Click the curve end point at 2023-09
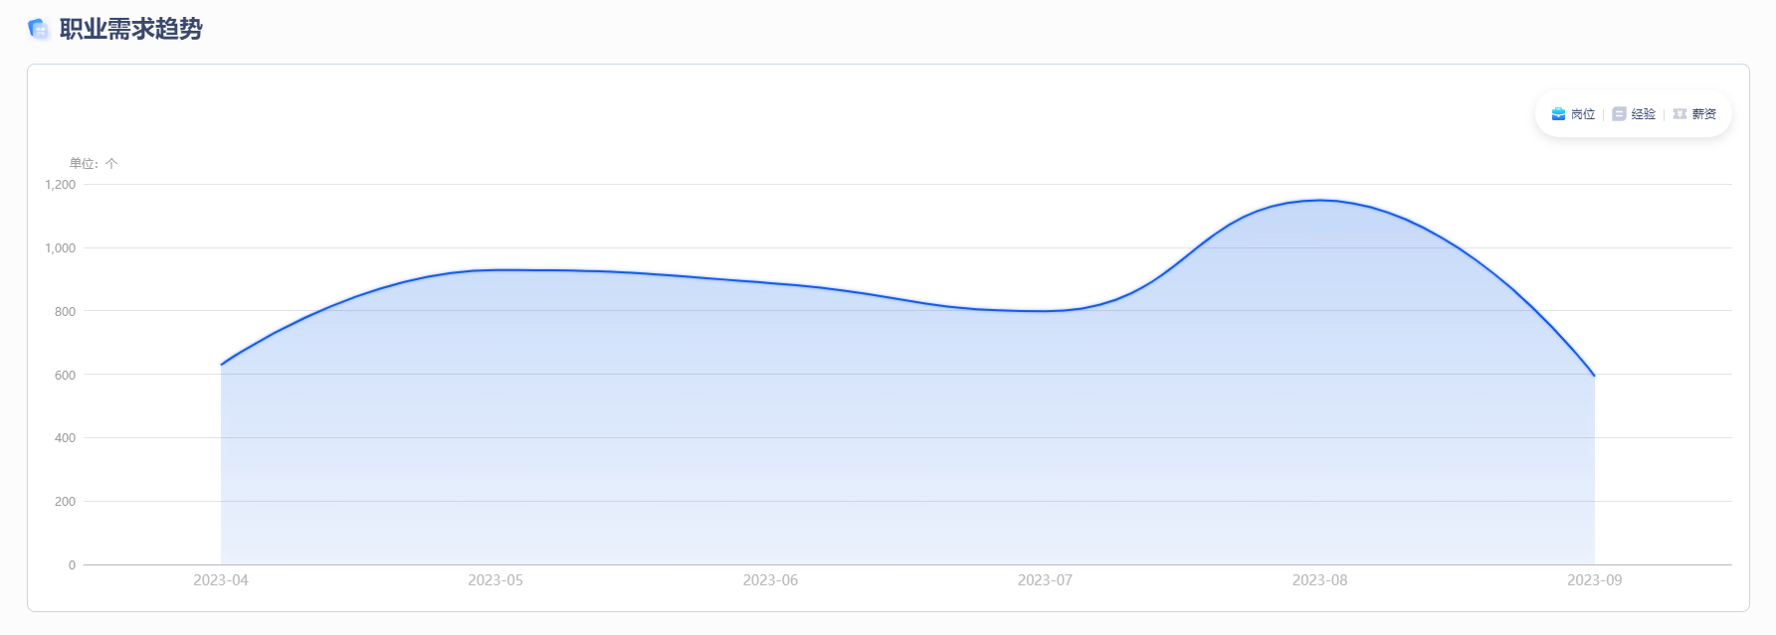The height and width of the screenshot is (635, 1776). click(1594, 376)
